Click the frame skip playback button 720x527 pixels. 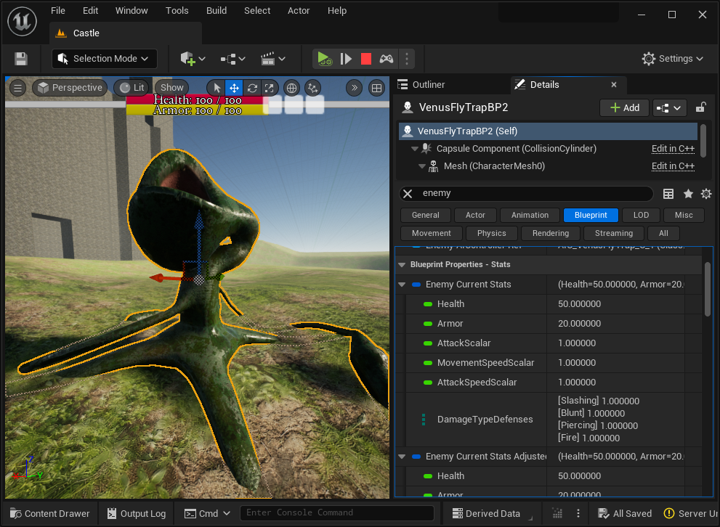pos(346,59)
